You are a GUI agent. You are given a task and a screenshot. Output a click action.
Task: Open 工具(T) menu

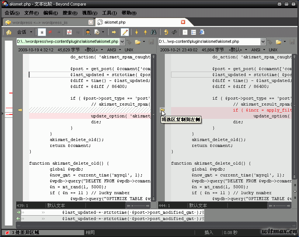pos(109,13)
